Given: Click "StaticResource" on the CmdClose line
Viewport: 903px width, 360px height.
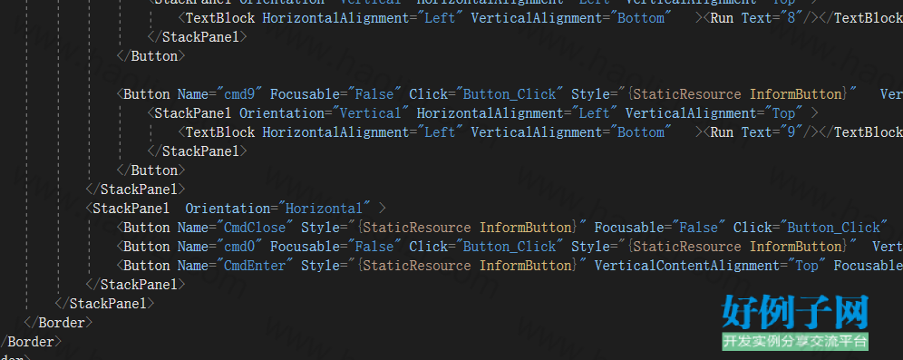Looking at the screenshot, I should click(x=417, y=228).
